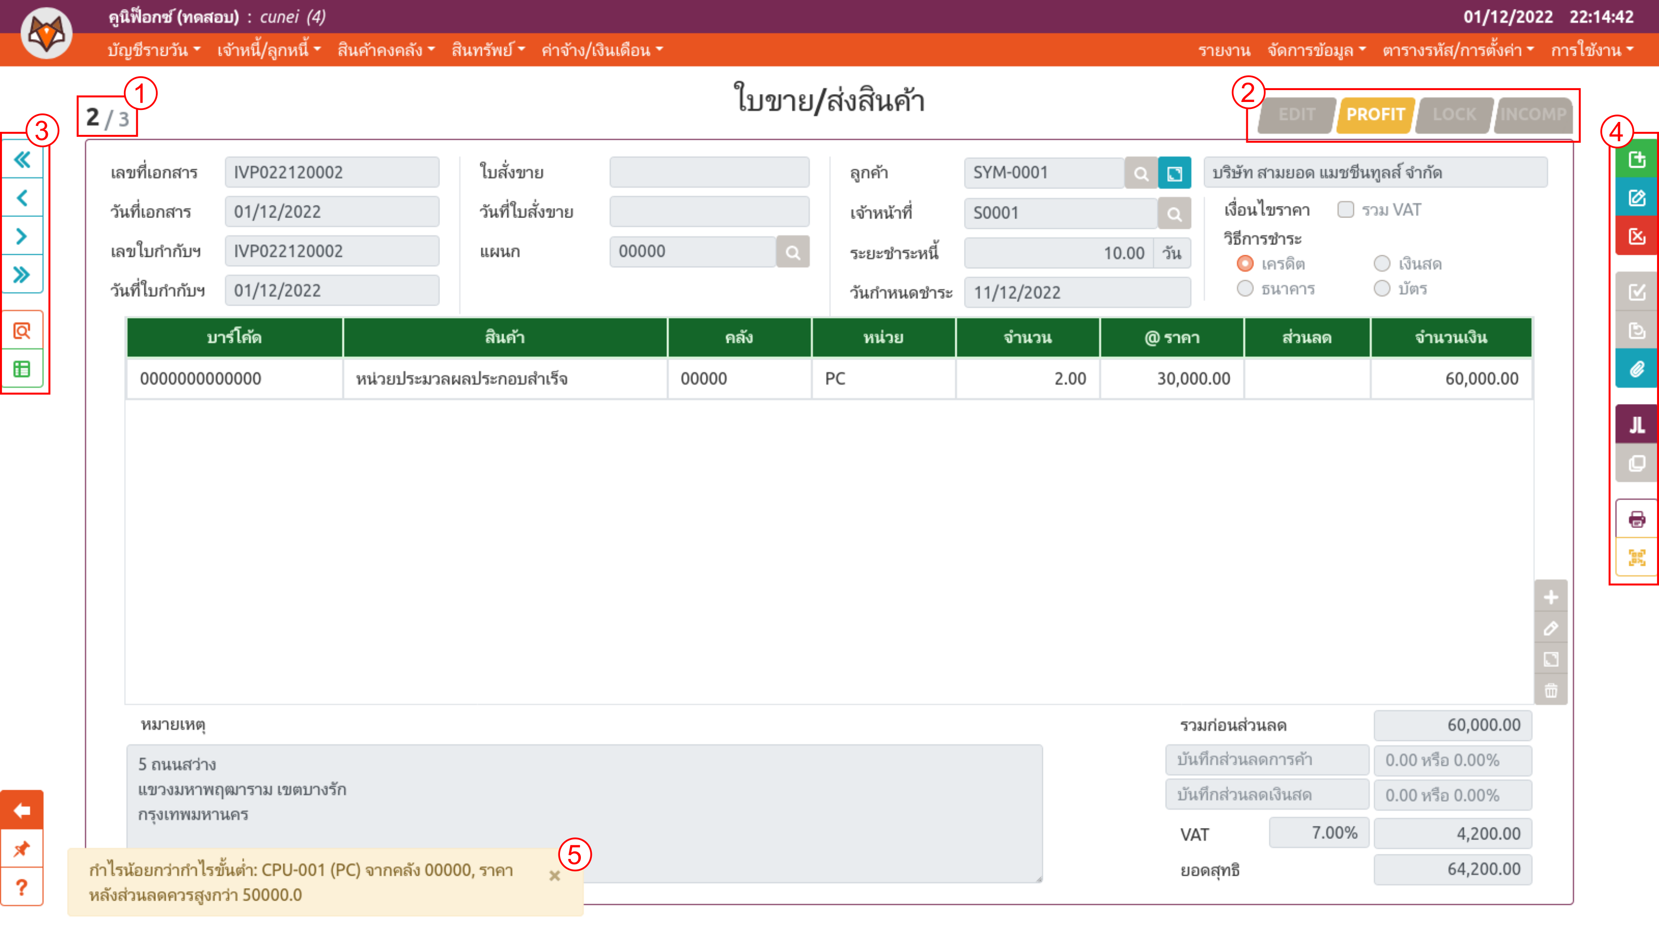Image resolution: width=1659 pixels, height=933 pixels.
Task: Click the green new document icon
Action: 1637,159
